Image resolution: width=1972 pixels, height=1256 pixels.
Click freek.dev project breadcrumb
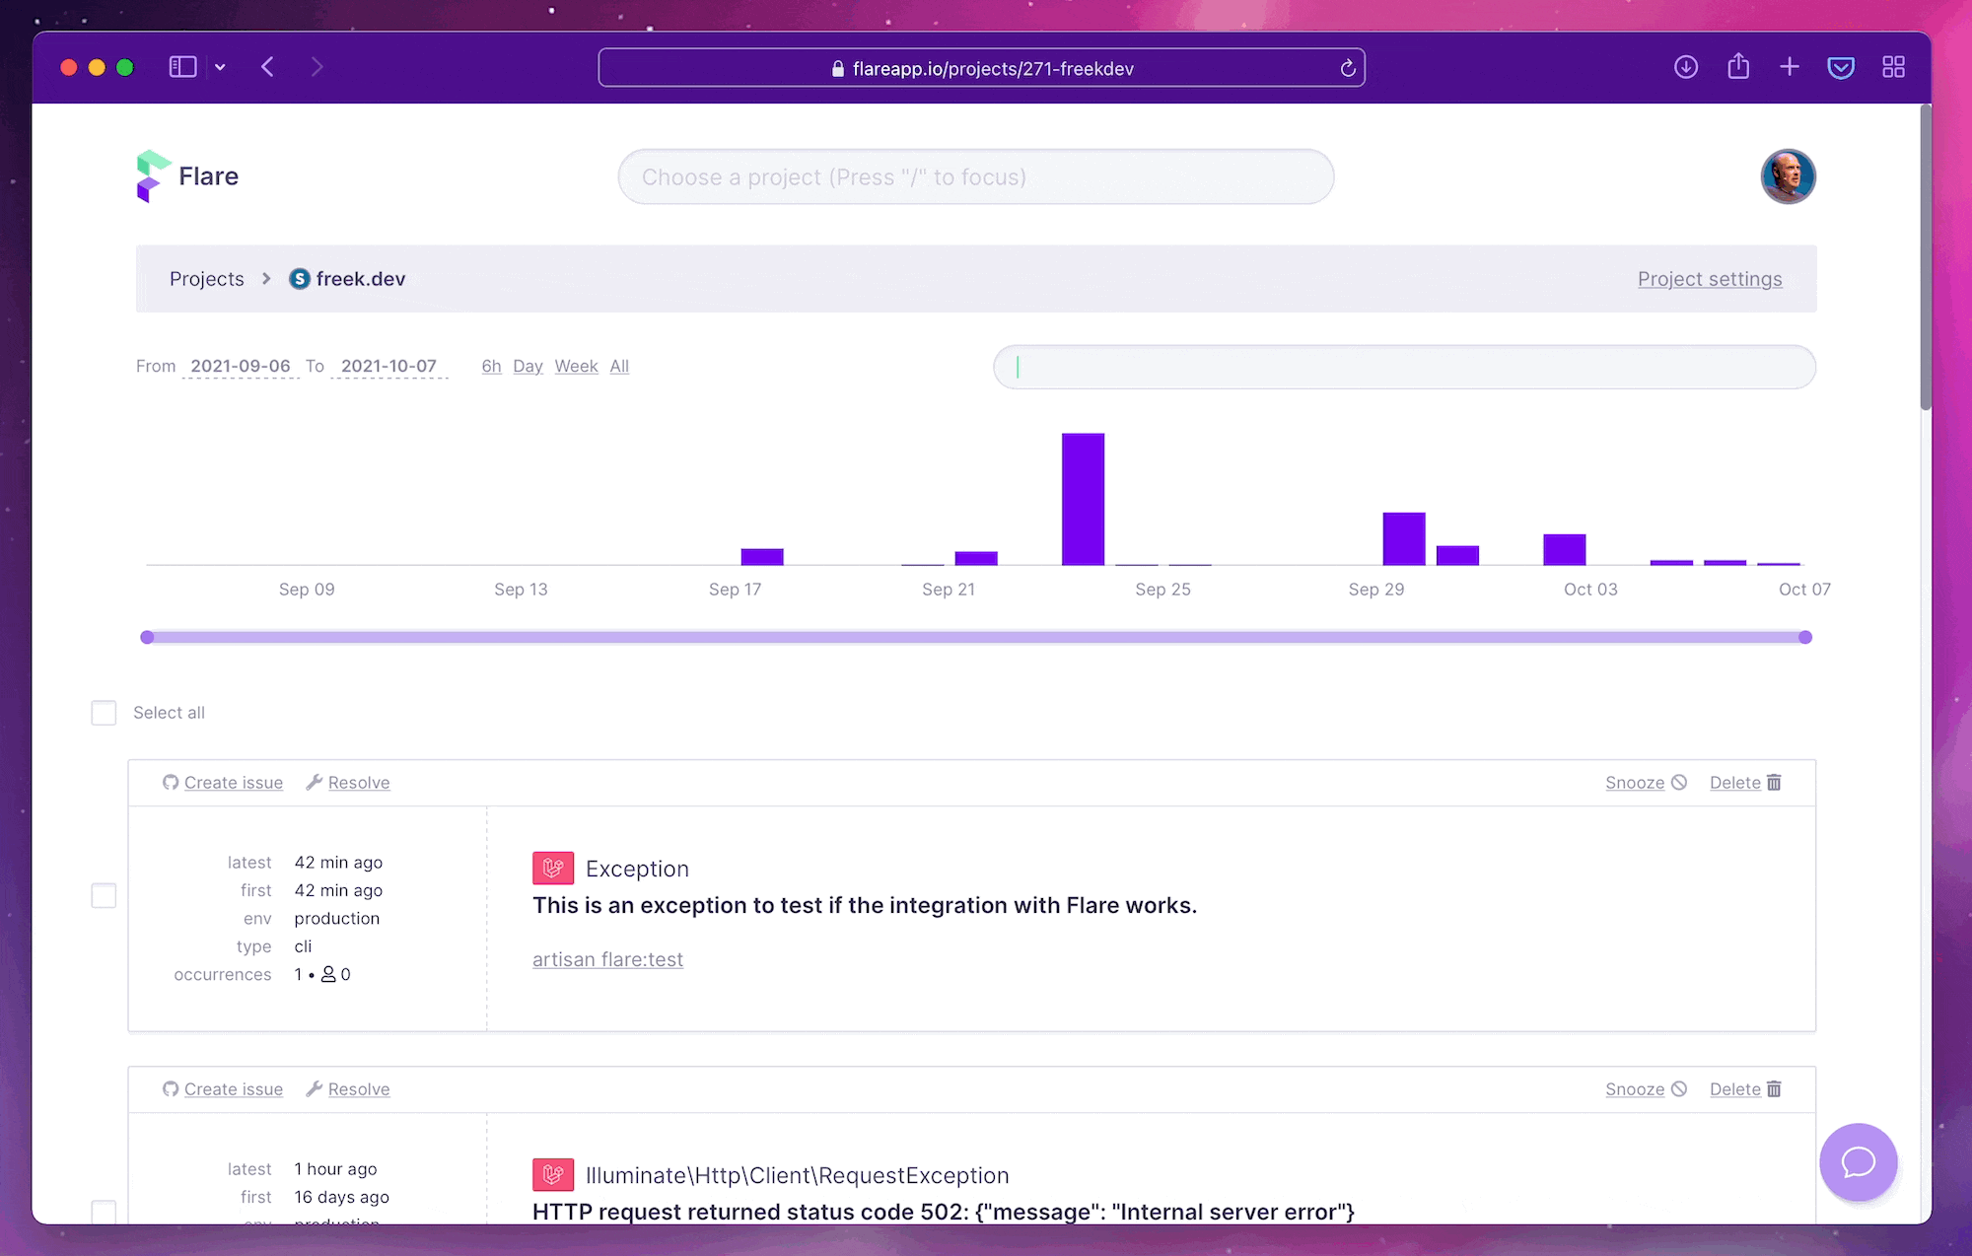coord(347,279)
